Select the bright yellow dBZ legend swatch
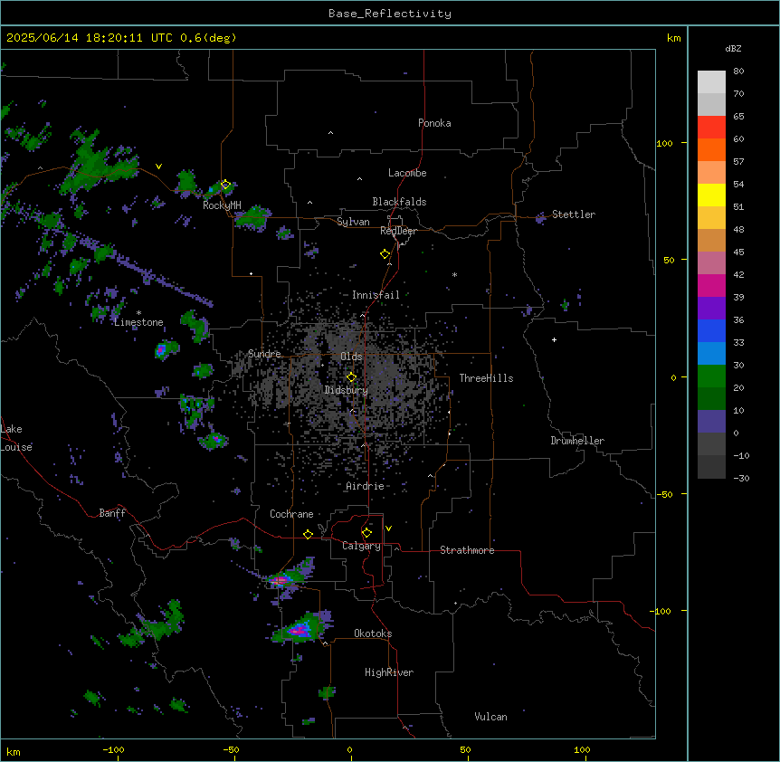Viewport: 780px width, 762px height. [711, 195]
